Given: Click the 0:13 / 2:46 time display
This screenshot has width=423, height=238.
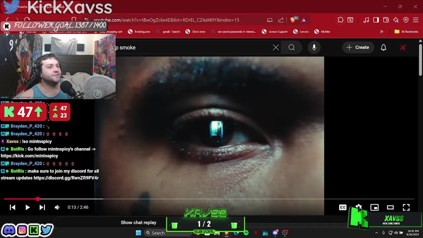Looking at the screenshot, I should coord(78,207).
